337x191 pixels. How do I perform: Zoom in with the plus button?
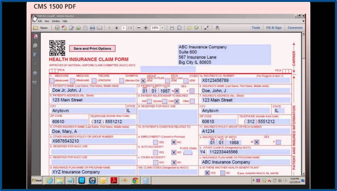146,28
